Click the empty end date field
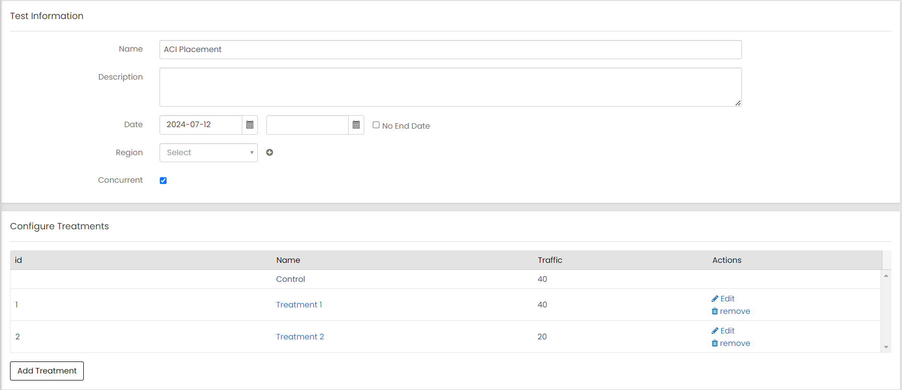 [307, 125]
